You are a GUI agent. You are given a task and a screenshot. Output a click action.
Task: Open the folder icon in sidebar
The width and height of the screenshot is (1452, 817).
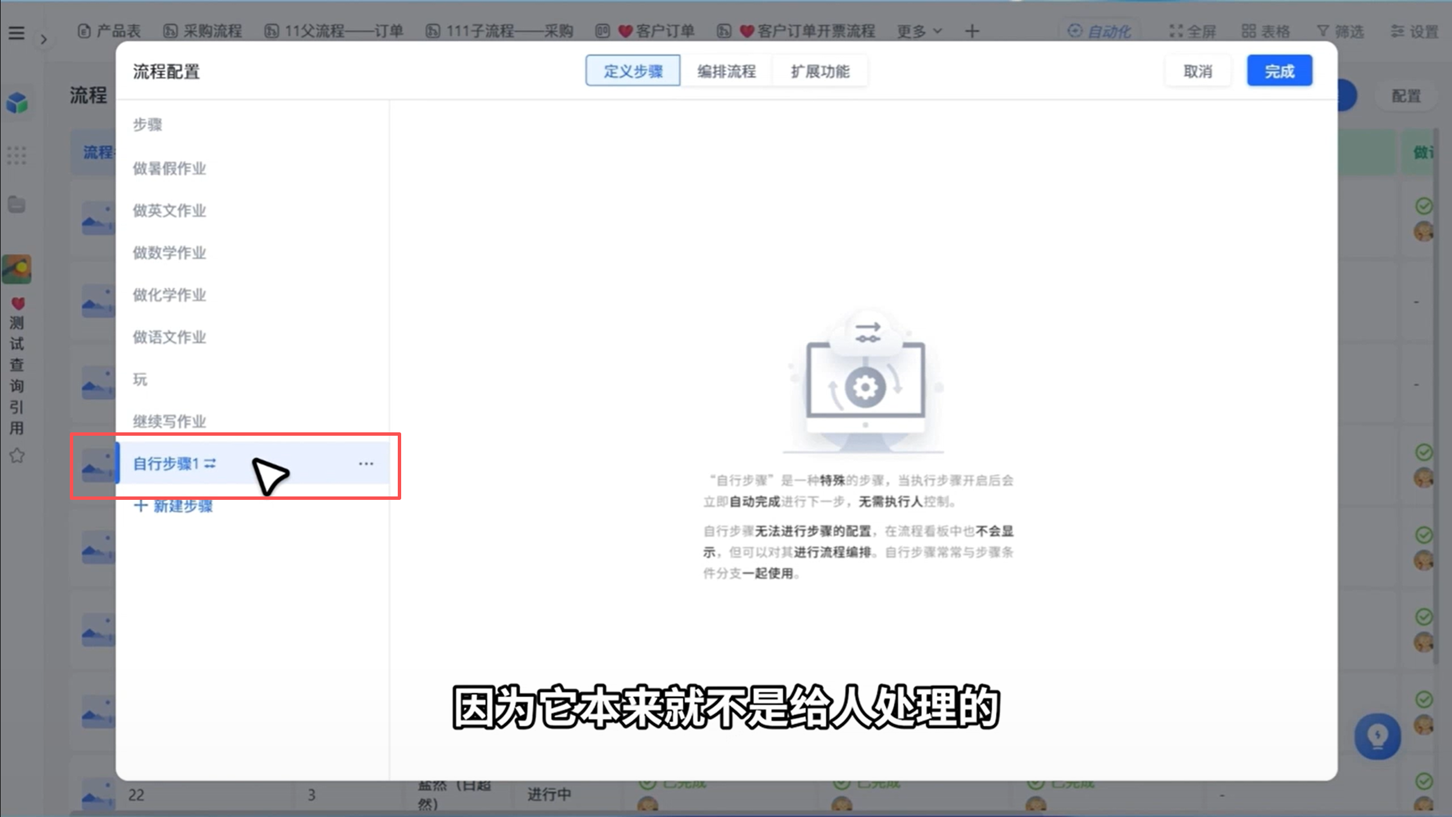point(16,204)
